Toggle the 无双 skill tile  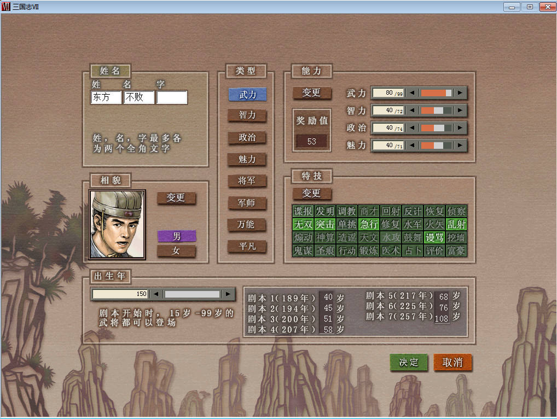pos(303,224)
